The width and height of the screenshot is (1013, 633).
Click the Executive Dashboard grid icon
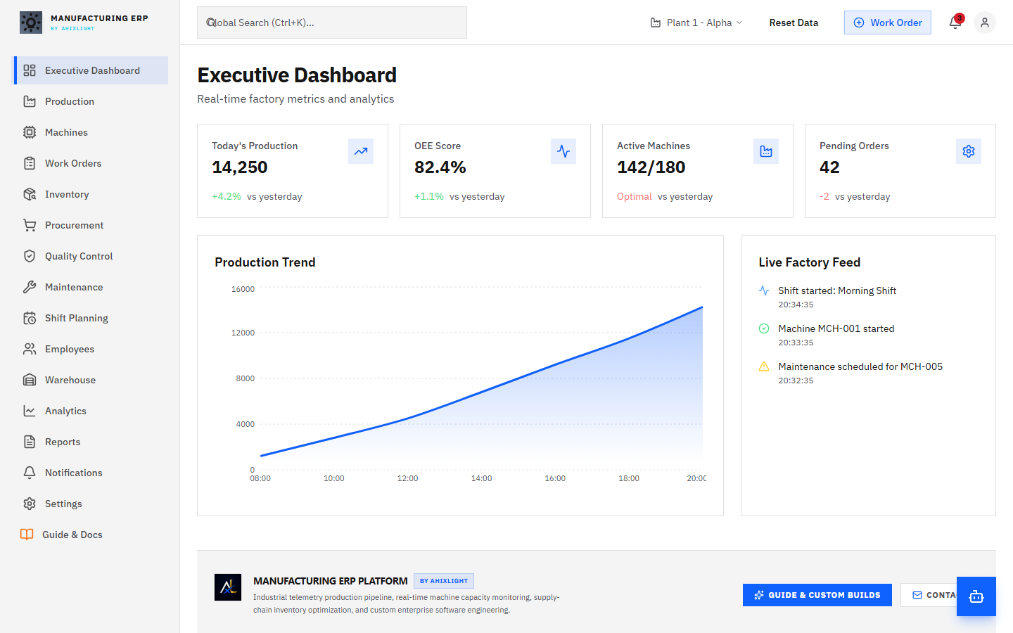pos(30,70)
